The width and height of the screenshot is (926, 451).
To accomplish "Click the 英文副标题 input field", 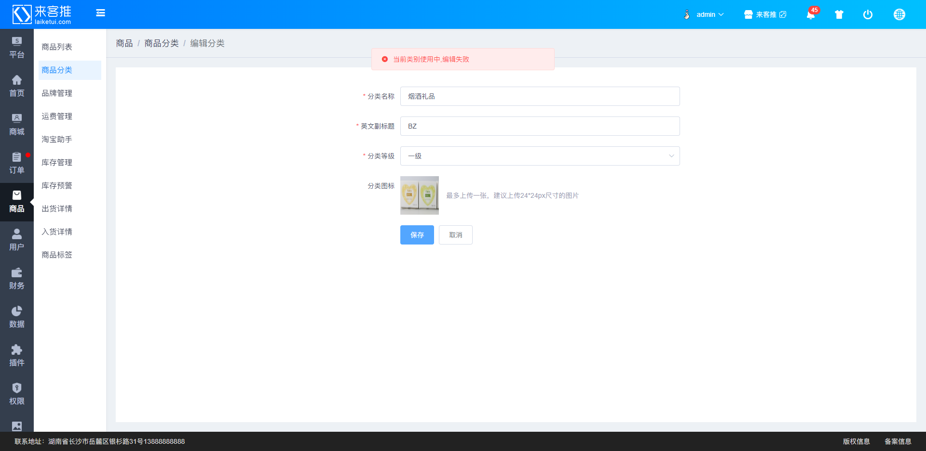I will tap(540, 126).
